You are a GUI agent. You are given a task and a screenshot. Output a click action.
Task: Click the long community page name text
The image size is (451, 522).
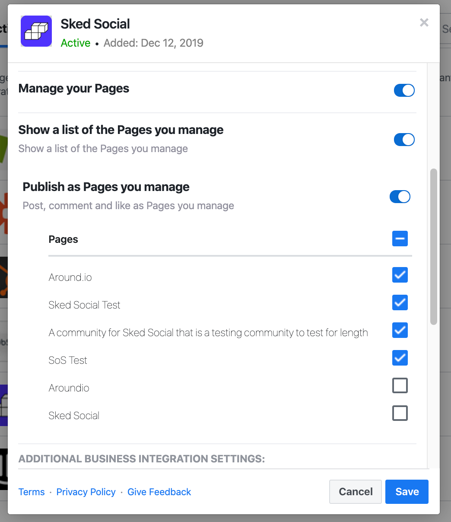click(208, 333)
